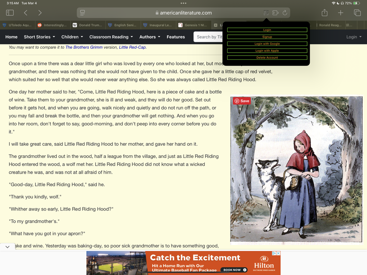367x275 pixels.
Task: Go to Home in site navigation
Action: 11,37
